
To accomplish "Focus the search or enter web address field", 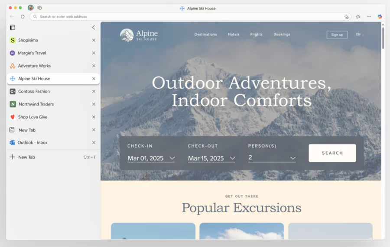I will [190, 16].
